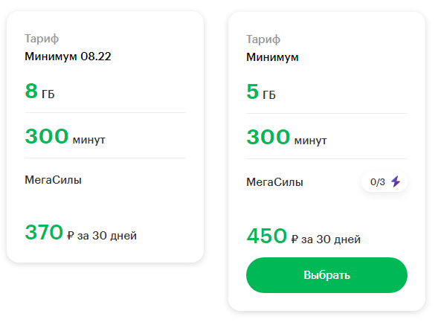Screen dimensions: 438x325
Task: Click the Тариф label above Минимум 08.22
Action: point(42,39)
